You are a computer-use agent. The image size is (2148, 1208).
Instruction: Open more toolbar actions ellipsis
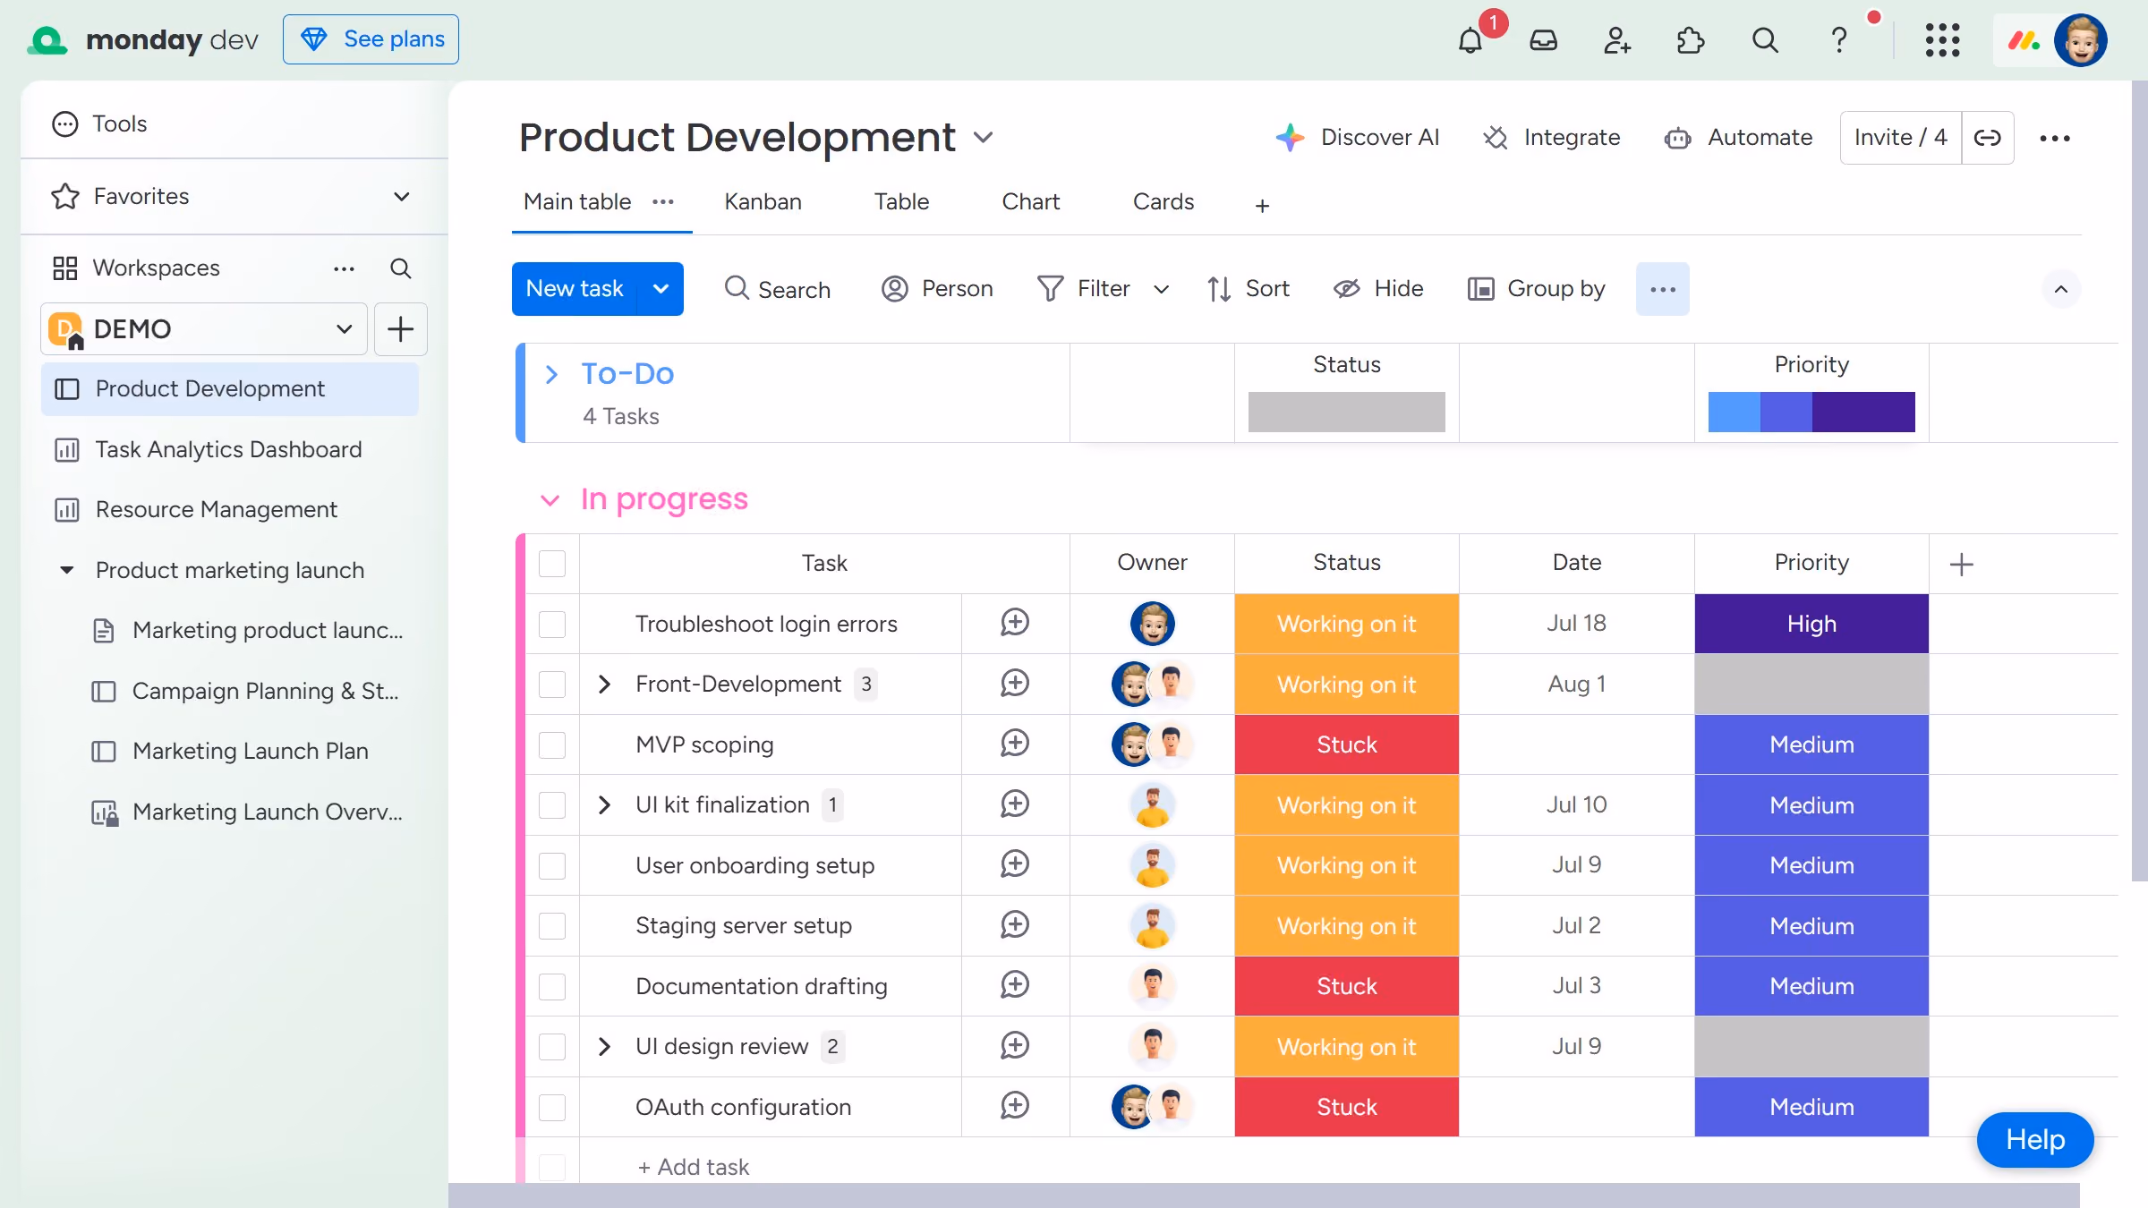tap(1663, 289)
